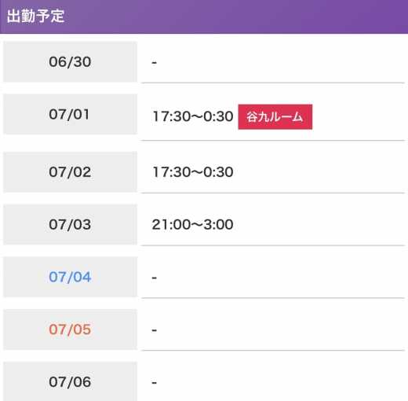Select the 06/30 date cell

(x=70, y=62)
